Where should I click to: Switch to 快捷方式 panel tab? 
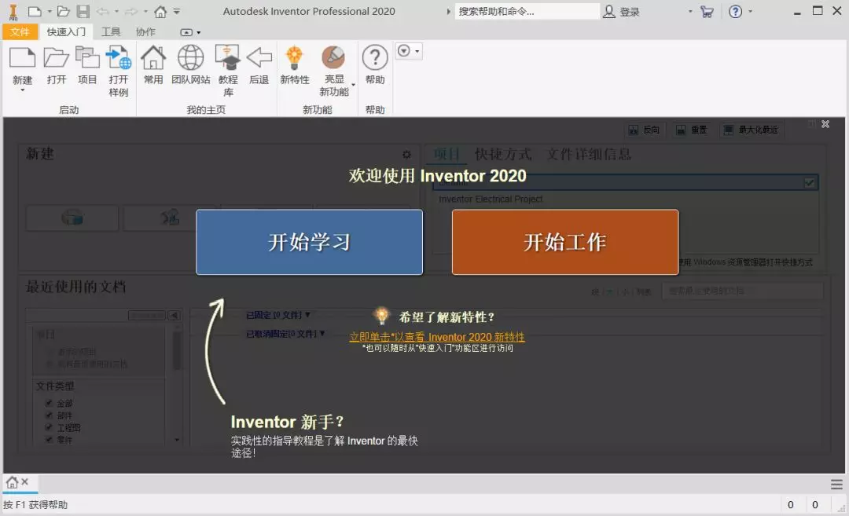coord(503,154)
